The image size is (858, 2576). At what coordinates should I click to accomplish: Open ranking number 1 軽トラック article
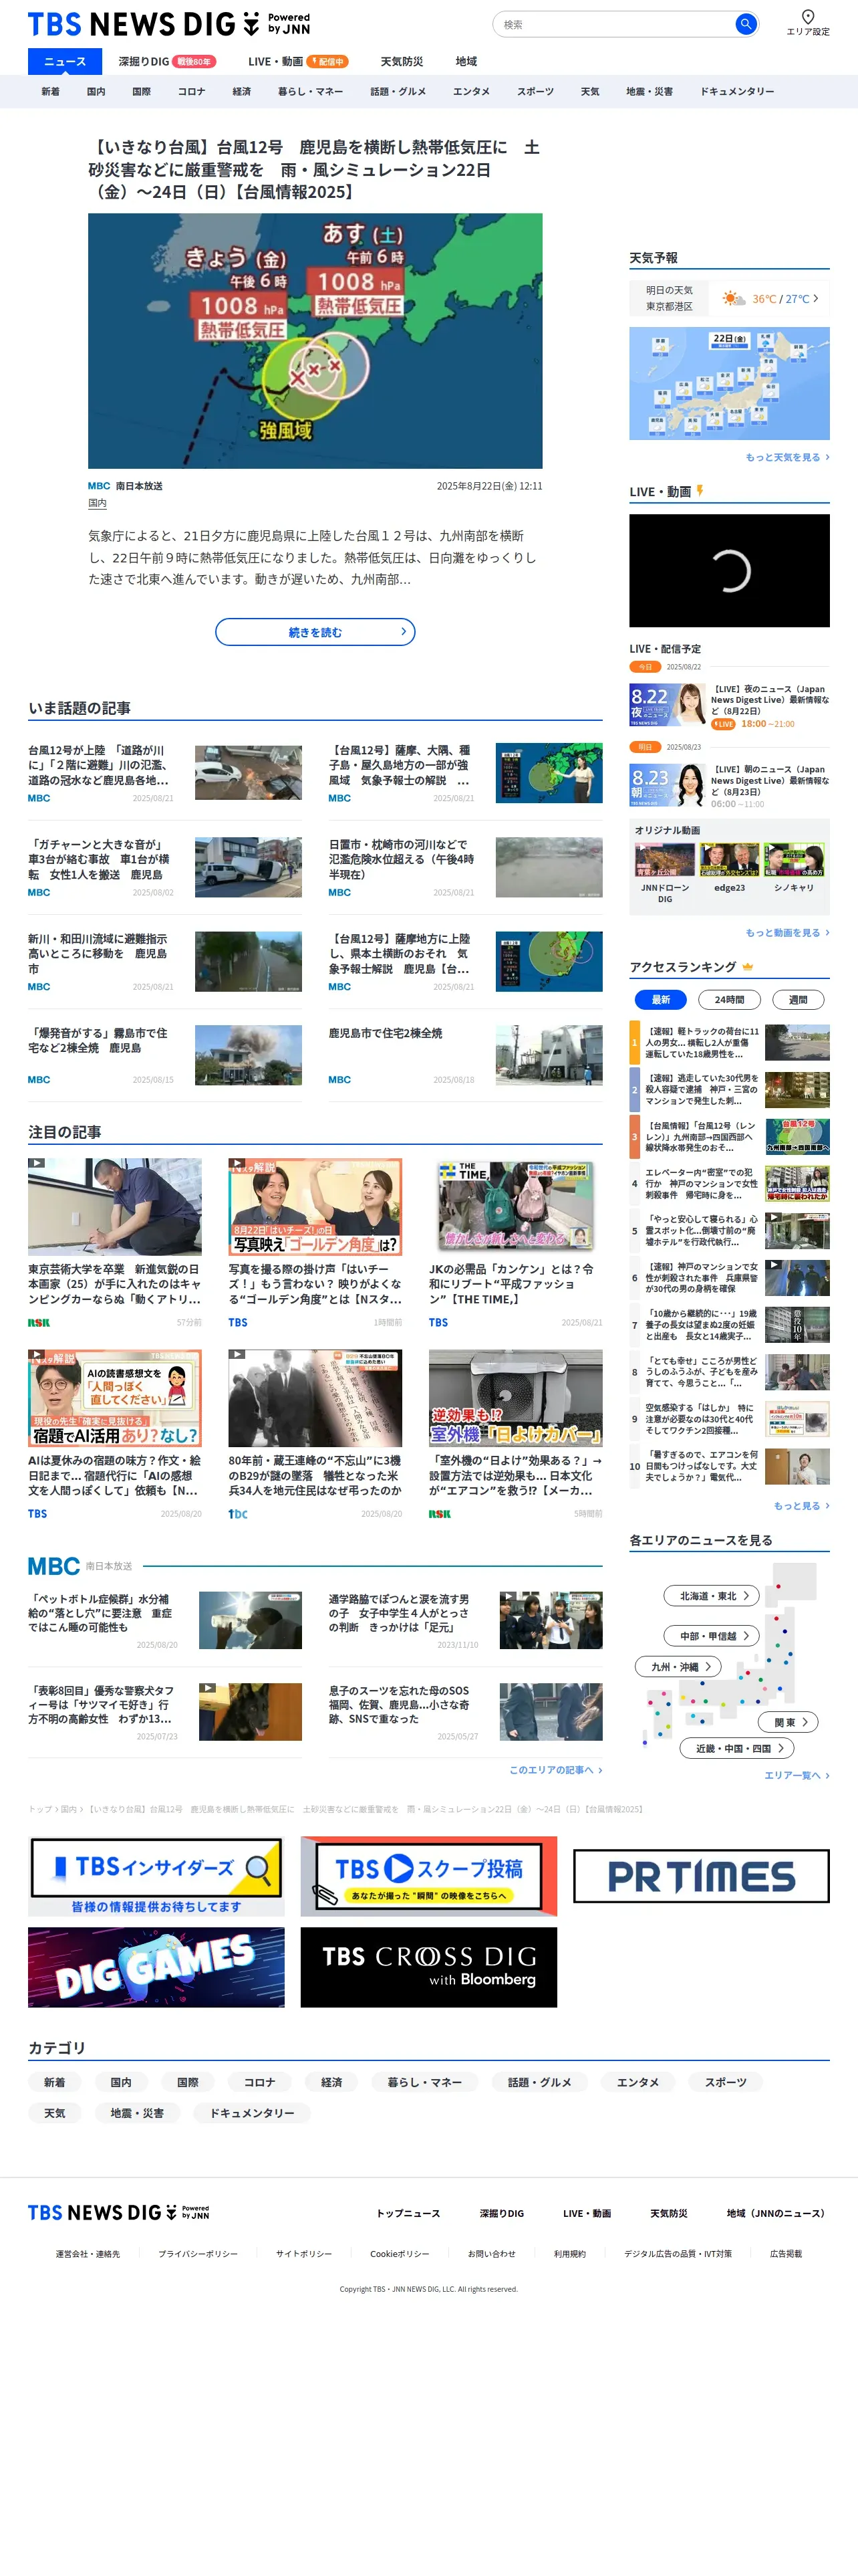729,1042
